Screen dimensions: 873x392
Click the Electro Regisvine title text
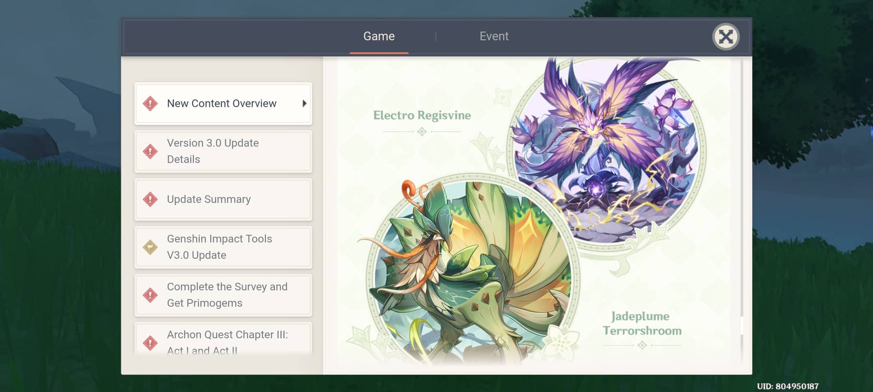coord(422,115)
